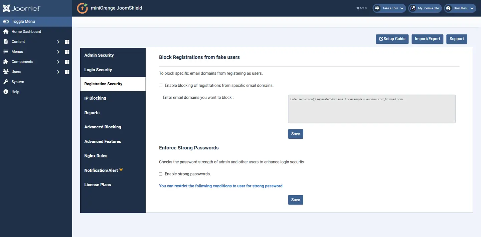Click the Take a Tour signpost icon

click(x=377, y=8)
